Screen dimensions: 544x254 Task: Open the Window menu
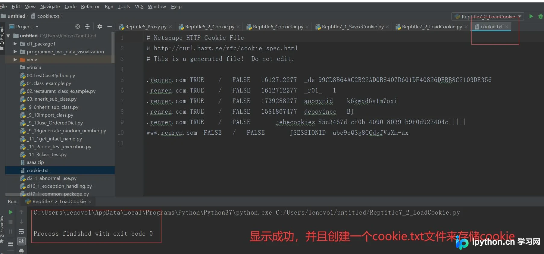pos(157,6)
